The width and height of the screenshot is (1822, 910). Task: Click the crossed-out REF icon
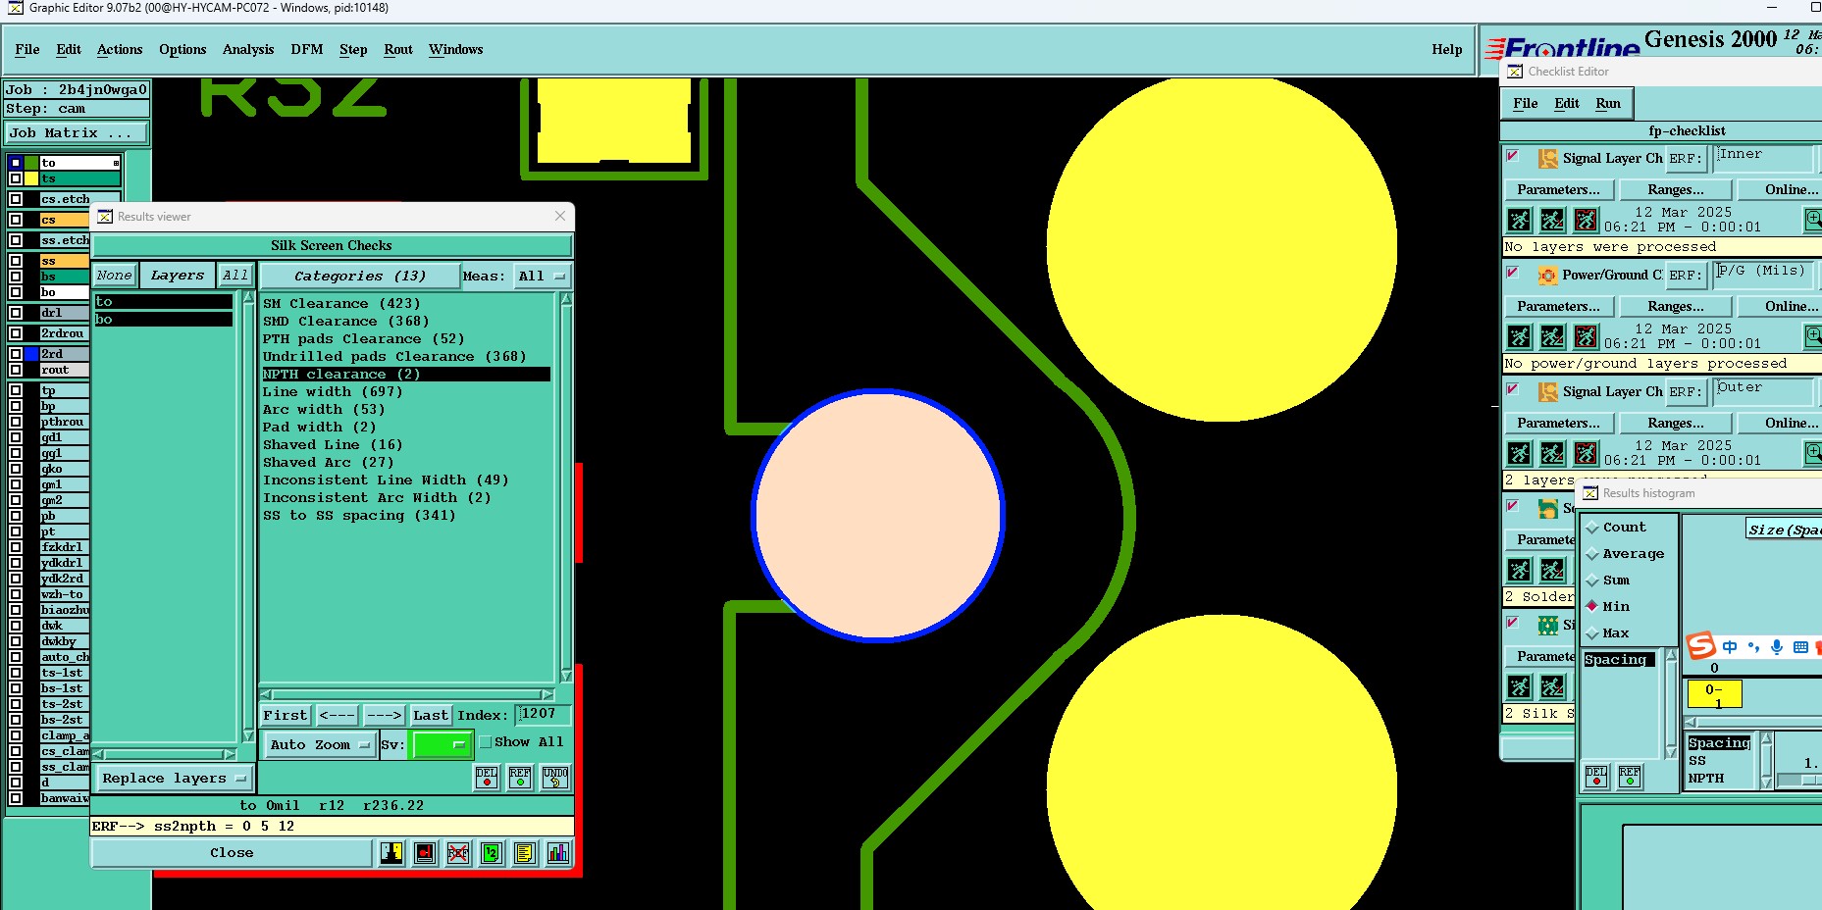458,853
